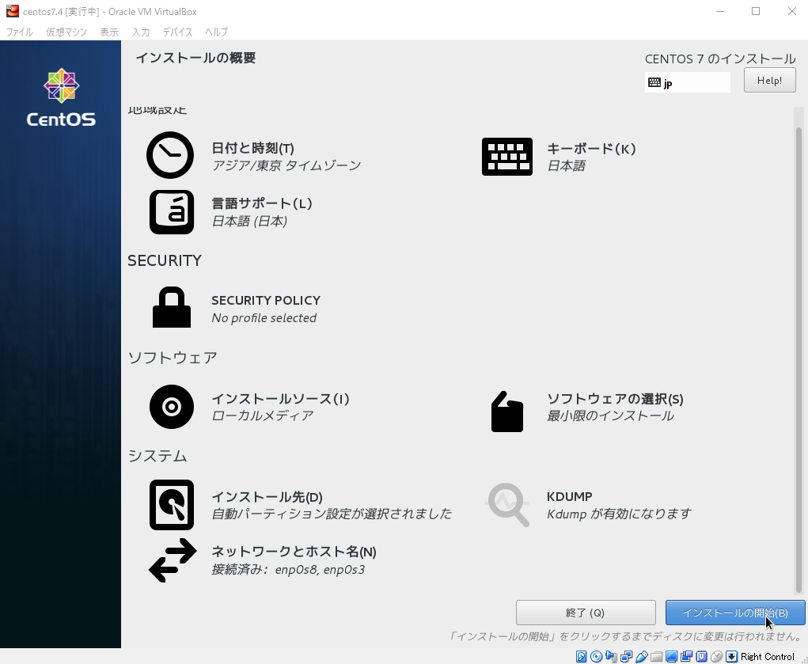808x664 pixels.
Task: Click the keyboard layout icon
Action: click(507, 157)
